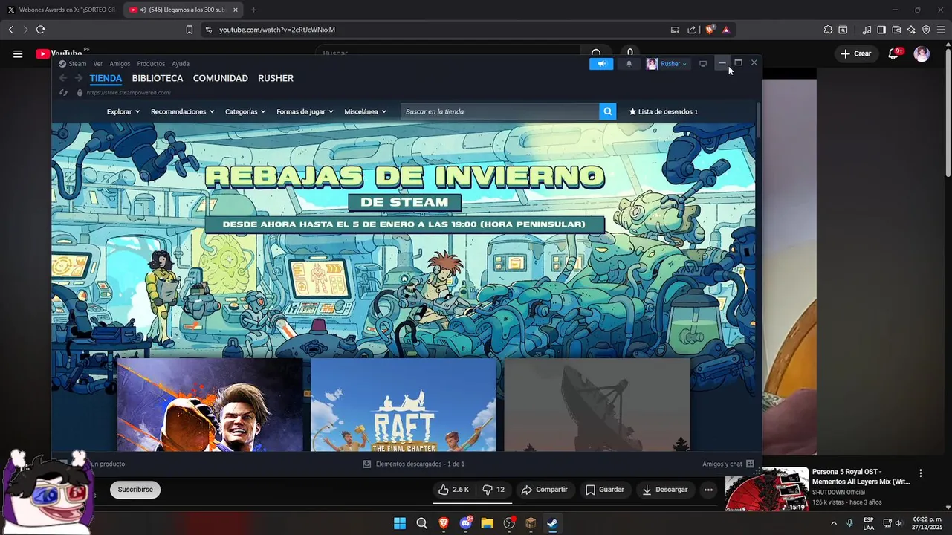This screenshot has width=952, height=535.
Task: Switch to the BIBLIOTECA tab
Action: tap(158, 78)
